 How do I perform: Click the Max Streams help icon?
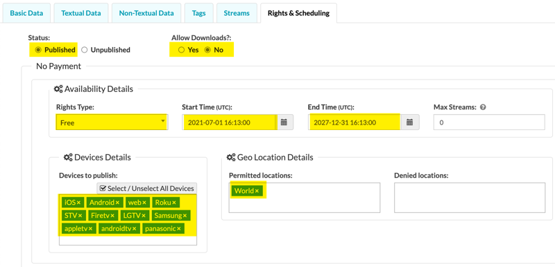coord(483,107)
